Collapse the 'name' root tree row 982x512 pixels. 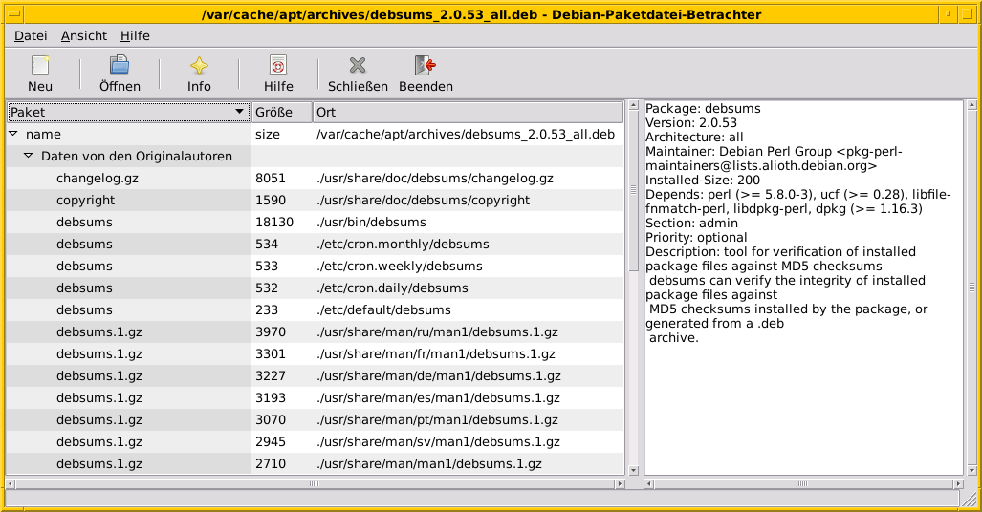point(13,134)
